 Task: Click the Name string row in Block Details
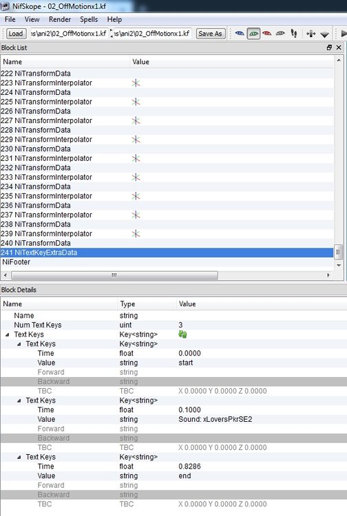pyautogui.click(x=173, y=316)
